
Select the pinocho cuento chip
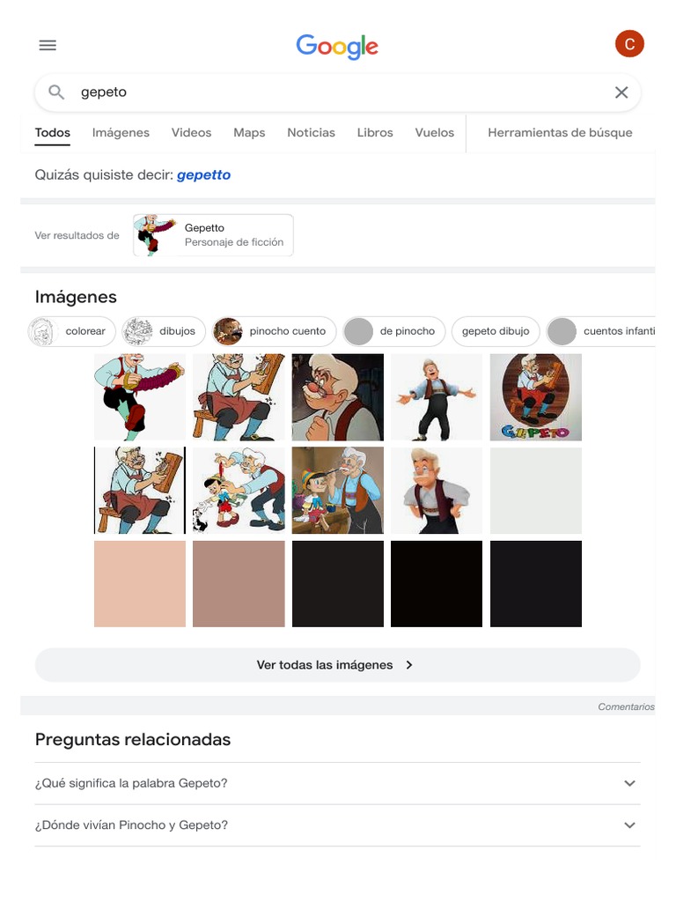(x=274, y=331)
